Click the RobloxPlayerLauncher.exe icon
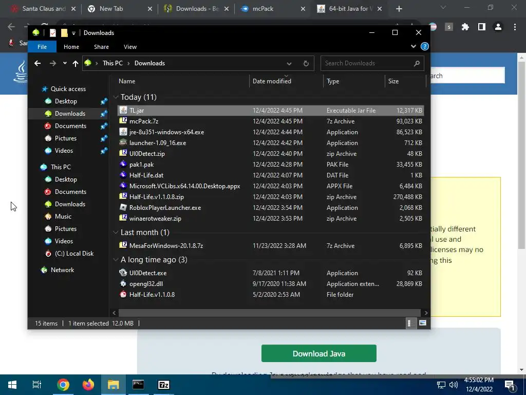Viewport: 526px width, 395px height. [x=123, y=208]
